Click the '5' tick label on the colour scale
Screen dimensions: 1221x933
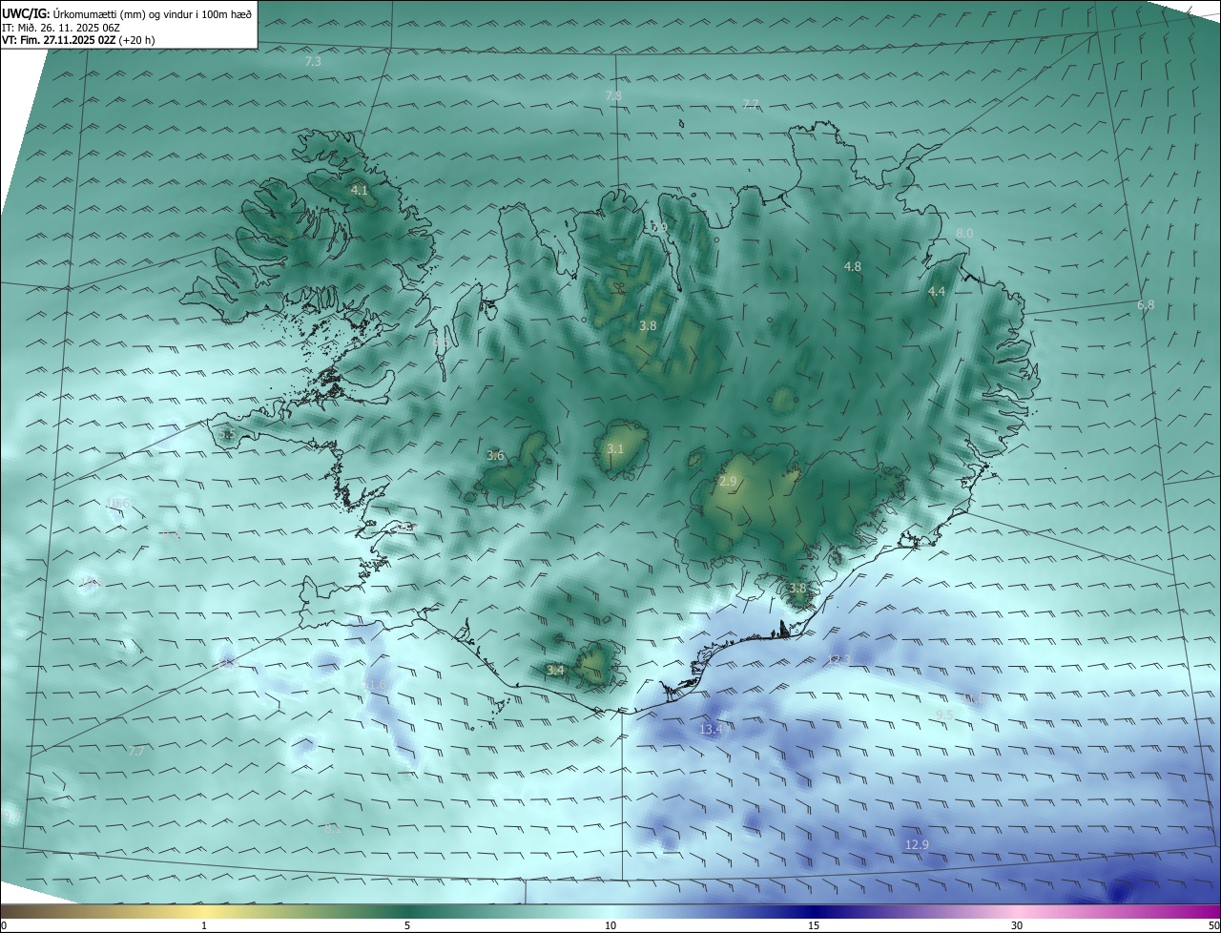[407, 925]
